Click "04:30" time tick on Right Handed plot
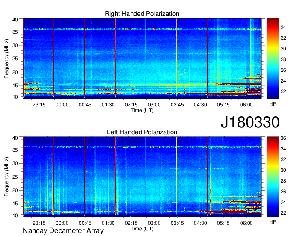This screenshot has width=291, height=236. pos(200,105)
